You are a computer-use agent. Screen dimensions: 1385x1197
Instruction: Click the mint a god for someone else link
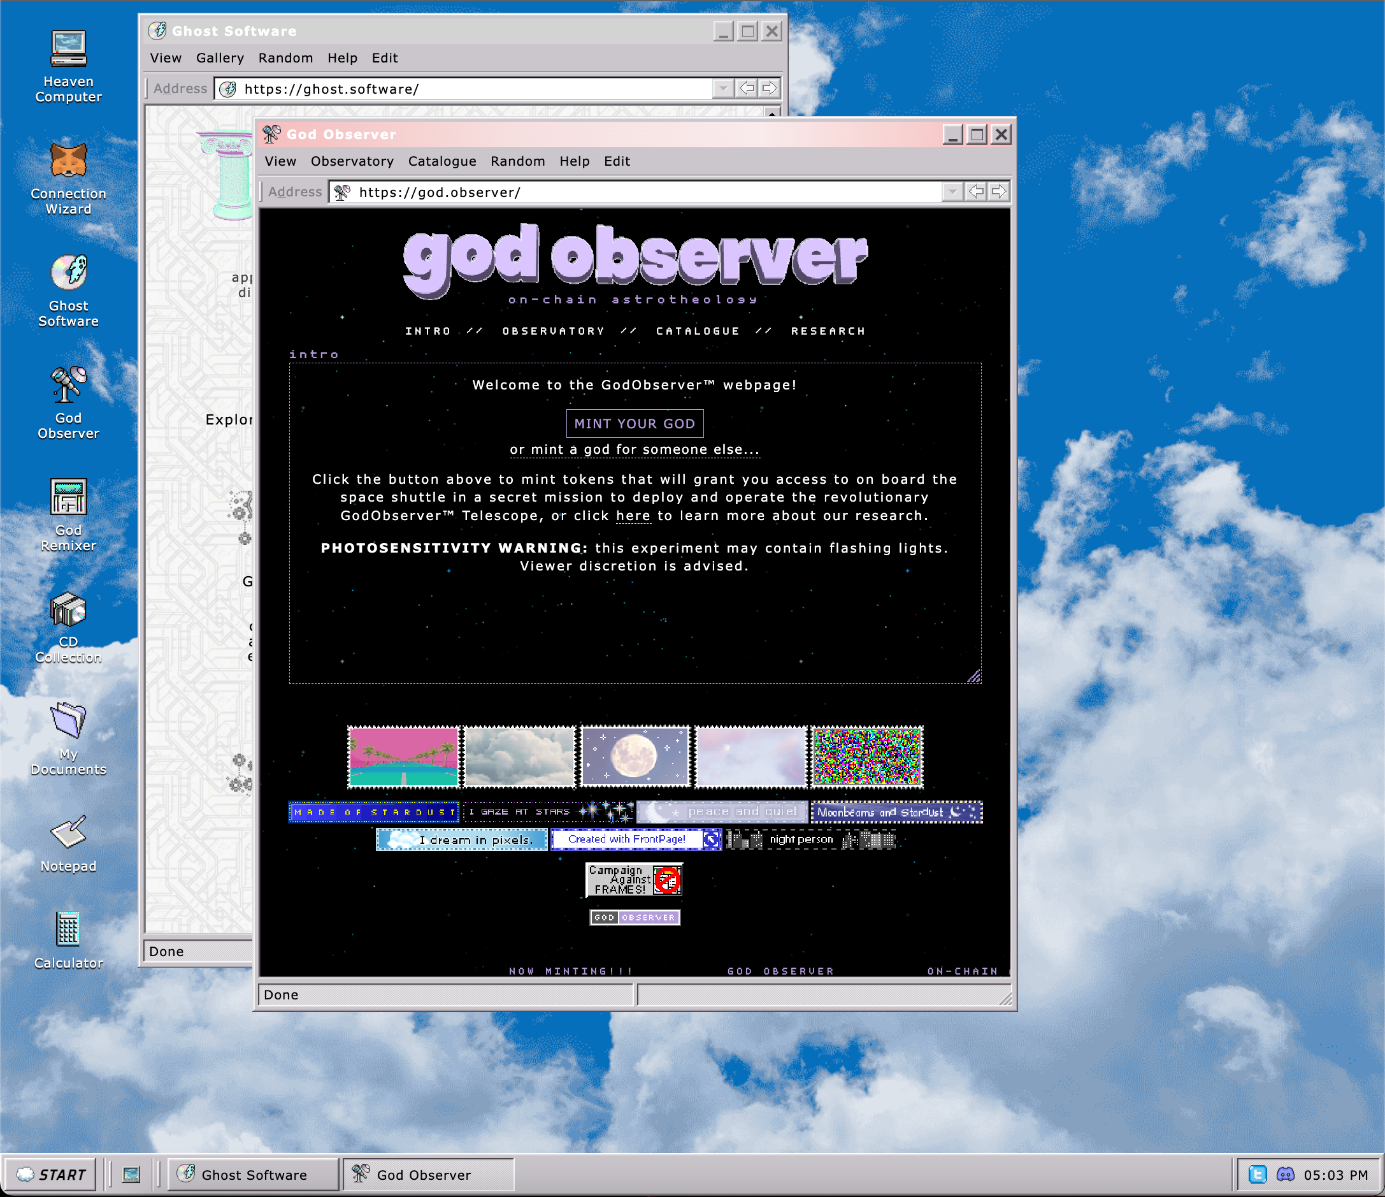pyautogui.click(x=635, y=449)
